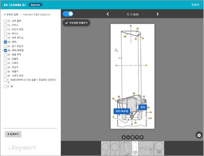Click the plus register button

click(x=13, y=134)
